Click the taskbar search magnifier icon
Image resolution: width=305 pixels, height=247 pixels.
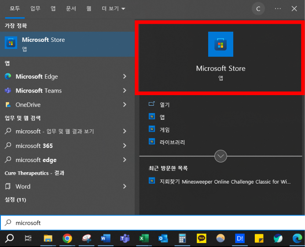click(x=9, y=238)
